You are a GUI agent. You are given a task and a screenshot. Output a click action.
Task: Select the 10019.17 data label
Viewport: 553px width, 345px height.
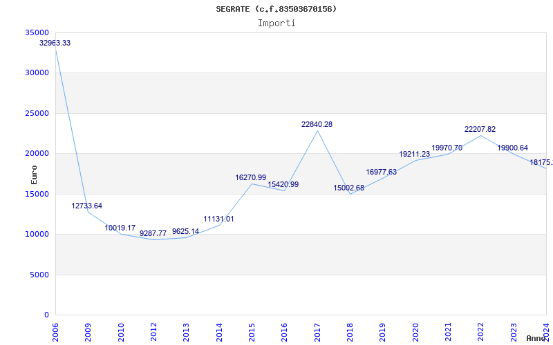click(x=120, y=228)
